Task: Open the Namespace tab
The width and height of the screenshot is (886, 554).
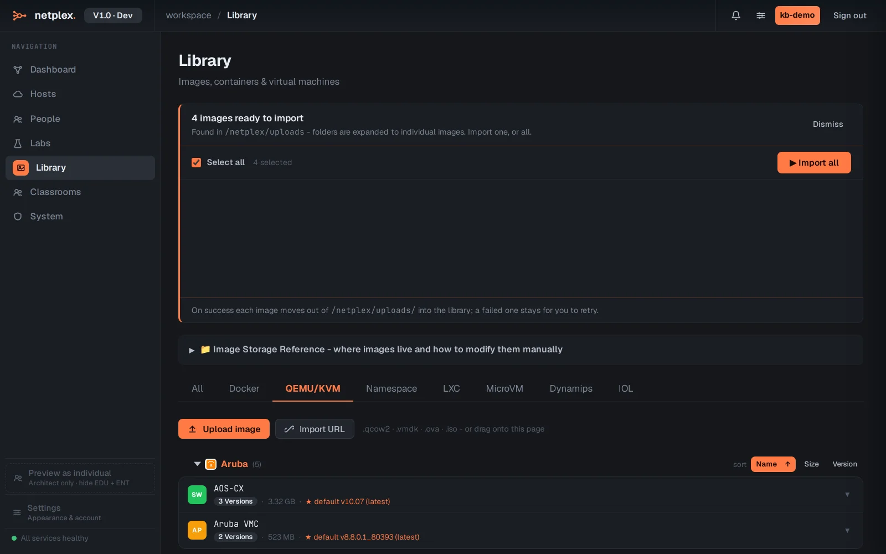Action: (x=392, y=389)
